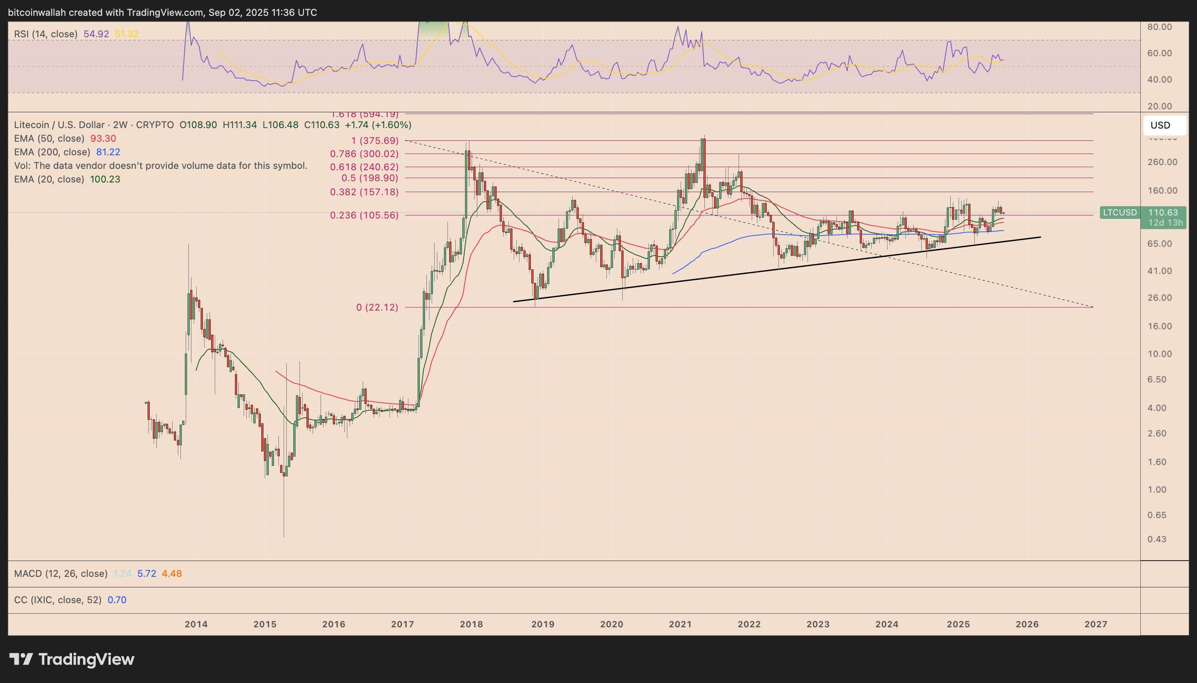Click the 65.00 price axis value
Viewport: 1197px width, 683px height.
point(1160,243)
